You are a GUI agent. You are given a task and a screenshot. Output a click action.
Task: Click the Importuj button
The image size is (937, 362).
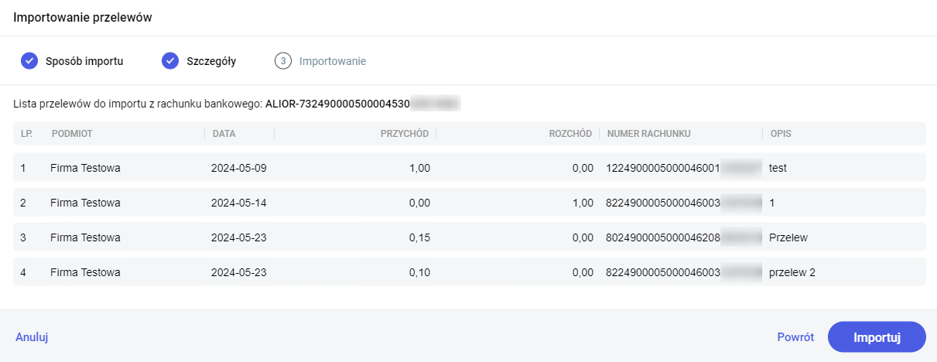tap(876, 337)
